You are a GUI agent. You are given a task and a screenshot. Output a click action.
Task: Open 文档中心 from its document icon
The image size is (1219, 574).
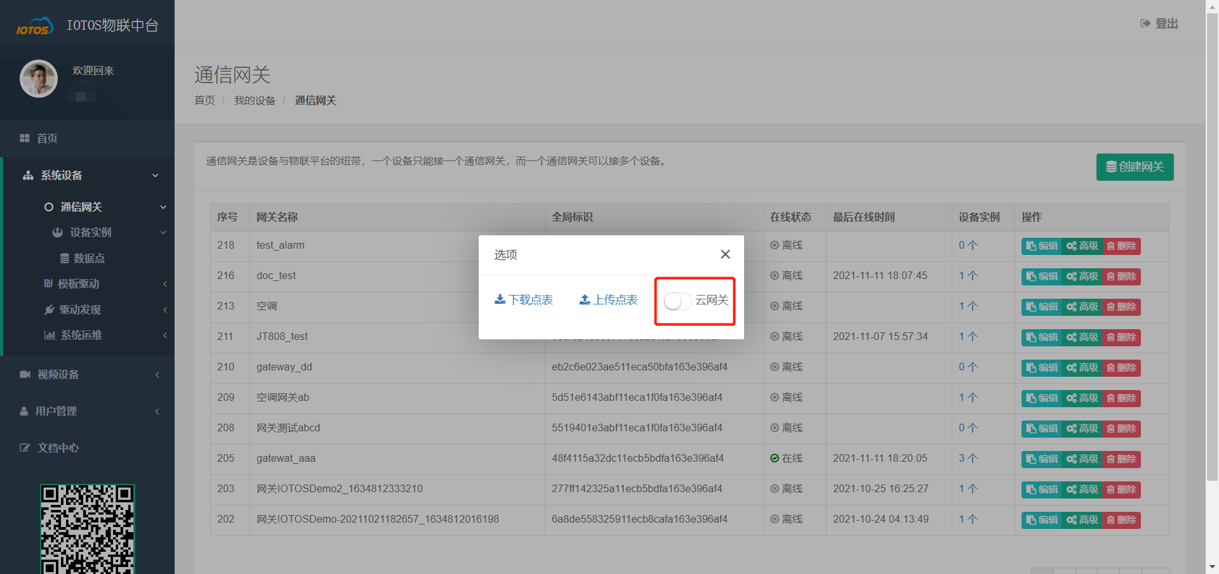pos(23,448)
